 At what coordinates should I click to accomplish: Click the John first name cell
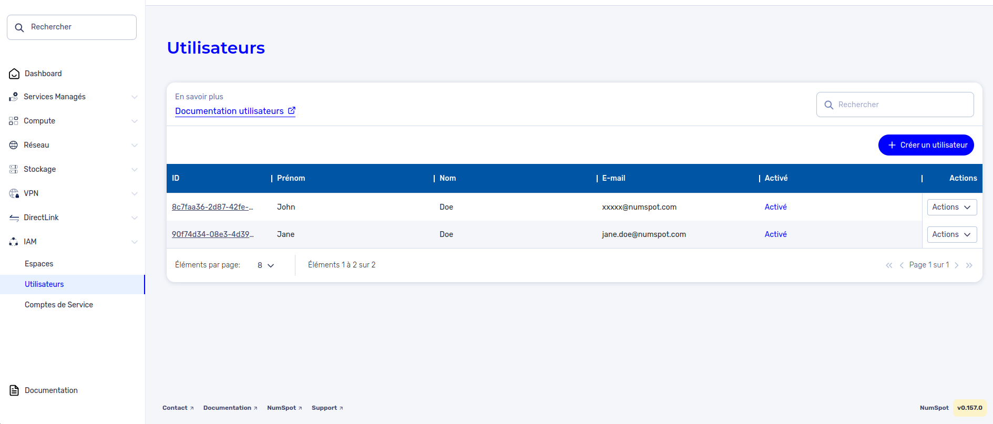[x=286, y=207]
